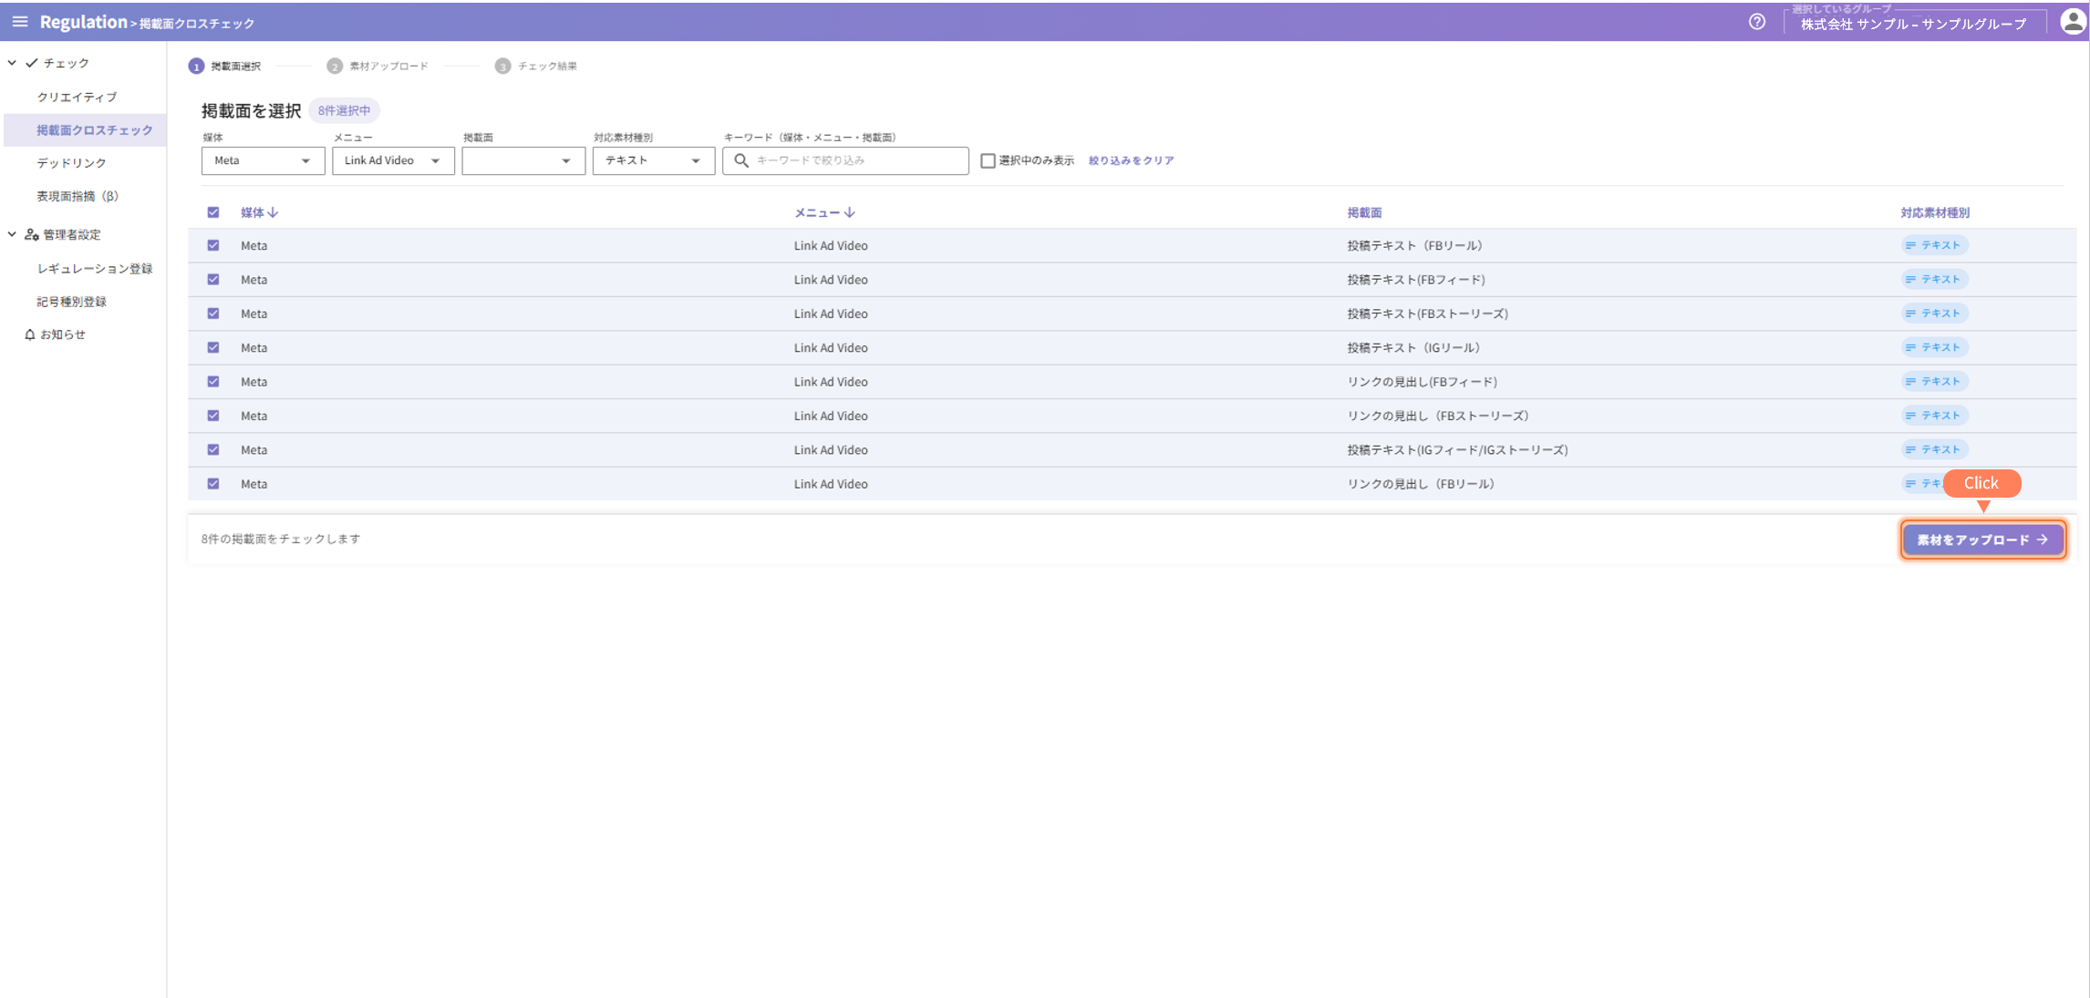The height and width of the screenshot is (998, 2090).
Task: Sort by メニュー column arrow
Action: point(849,212)
